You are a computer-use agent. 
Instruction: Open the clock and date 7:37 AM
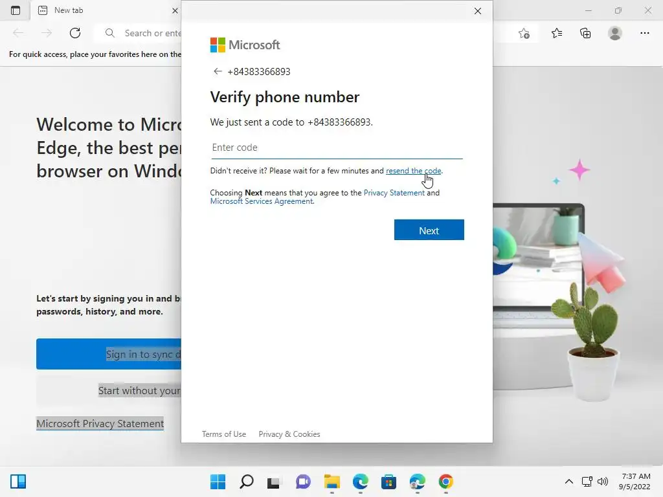click(635, 481)
